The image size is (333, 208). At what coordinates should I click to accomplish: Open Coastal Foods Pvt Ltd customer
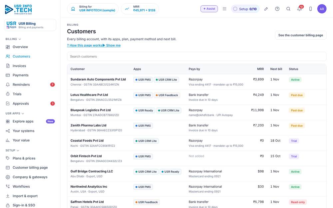point(87,140)
